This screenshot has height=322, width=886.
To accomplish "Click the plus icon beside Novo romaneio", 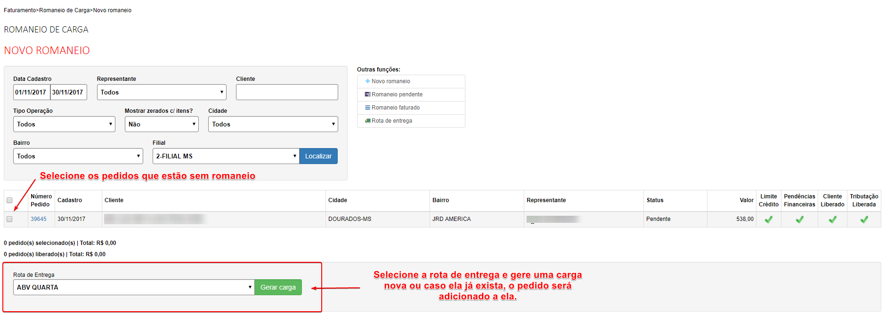I will tap(367, 81).
